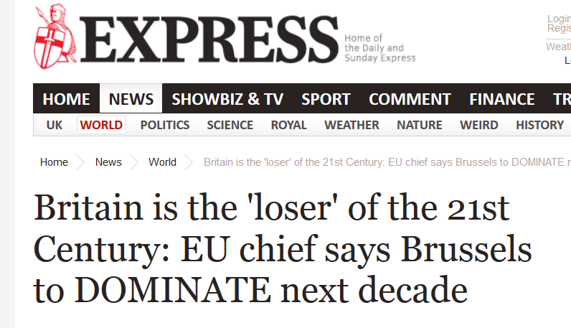Open the ROYAL sub-section

tap(288, 125)
